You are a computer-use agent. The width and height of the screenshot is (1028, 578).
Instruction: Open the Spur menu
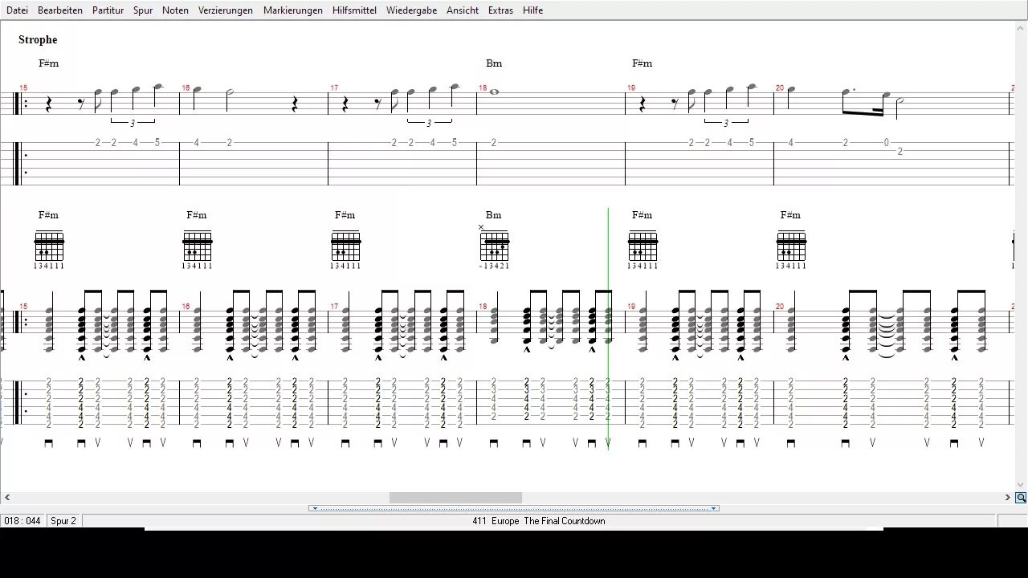click(143, 10)
